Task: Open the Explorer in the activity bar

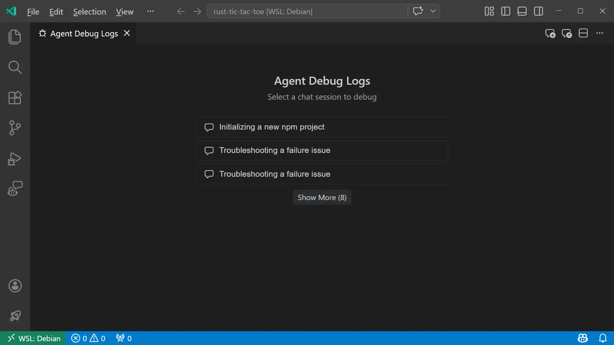Action: coord(15,36)
